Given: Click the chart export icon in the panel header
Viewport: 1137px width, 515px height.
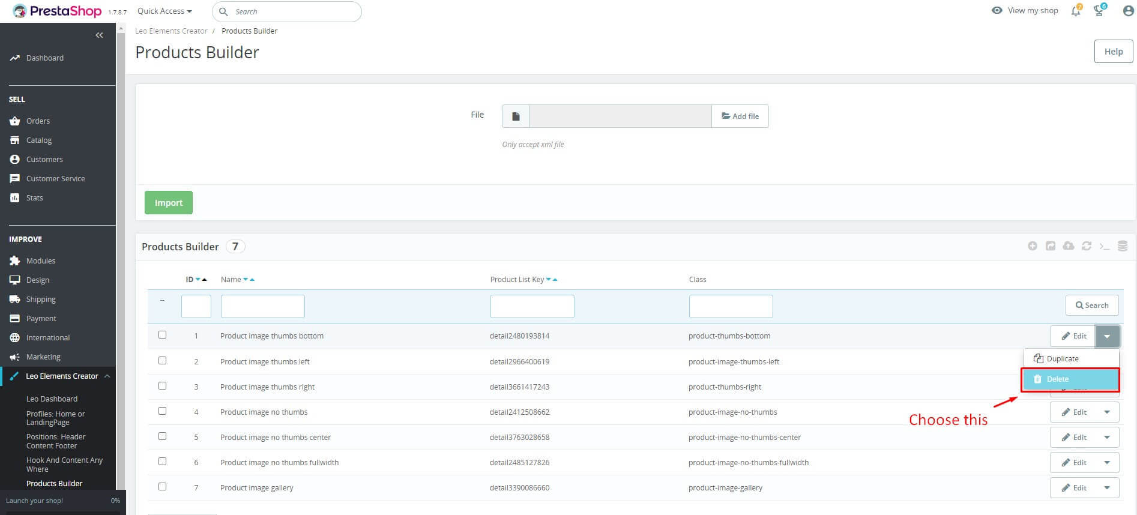Looking at the screenshot, I should coord(1051,246).
